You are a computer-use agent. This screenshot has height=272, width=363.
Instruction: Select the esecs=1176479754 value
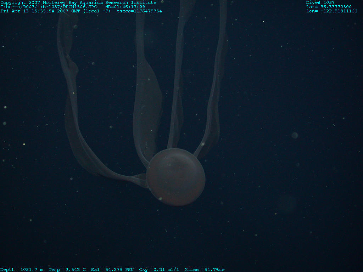[139, 11]
